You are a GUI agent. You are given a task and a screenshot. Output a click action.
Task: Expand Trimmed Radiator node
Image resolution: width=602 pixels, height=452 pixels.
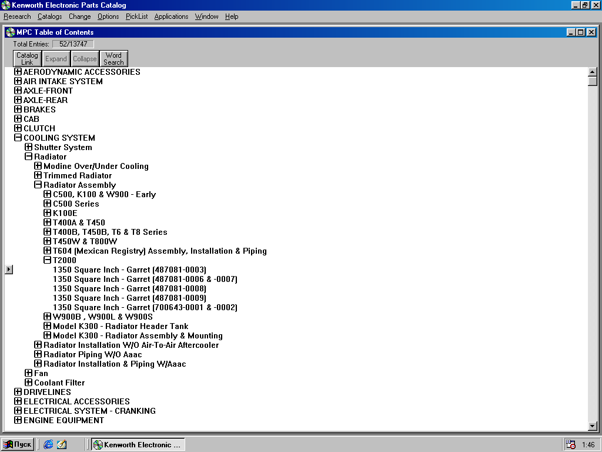[x=38, y=175]
